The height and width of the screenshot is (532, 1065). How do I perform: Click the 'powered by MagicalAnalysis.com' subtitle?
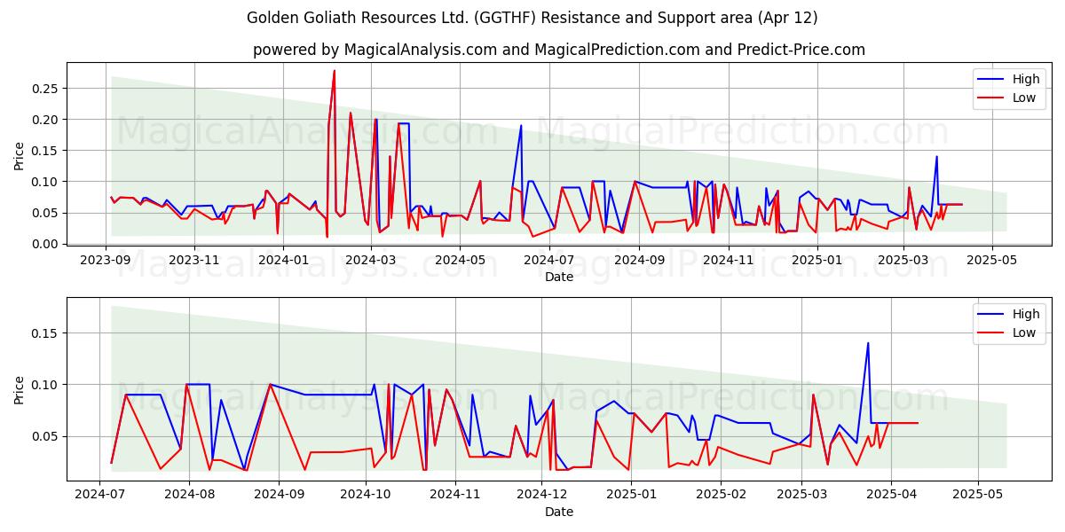pos(558,50)
